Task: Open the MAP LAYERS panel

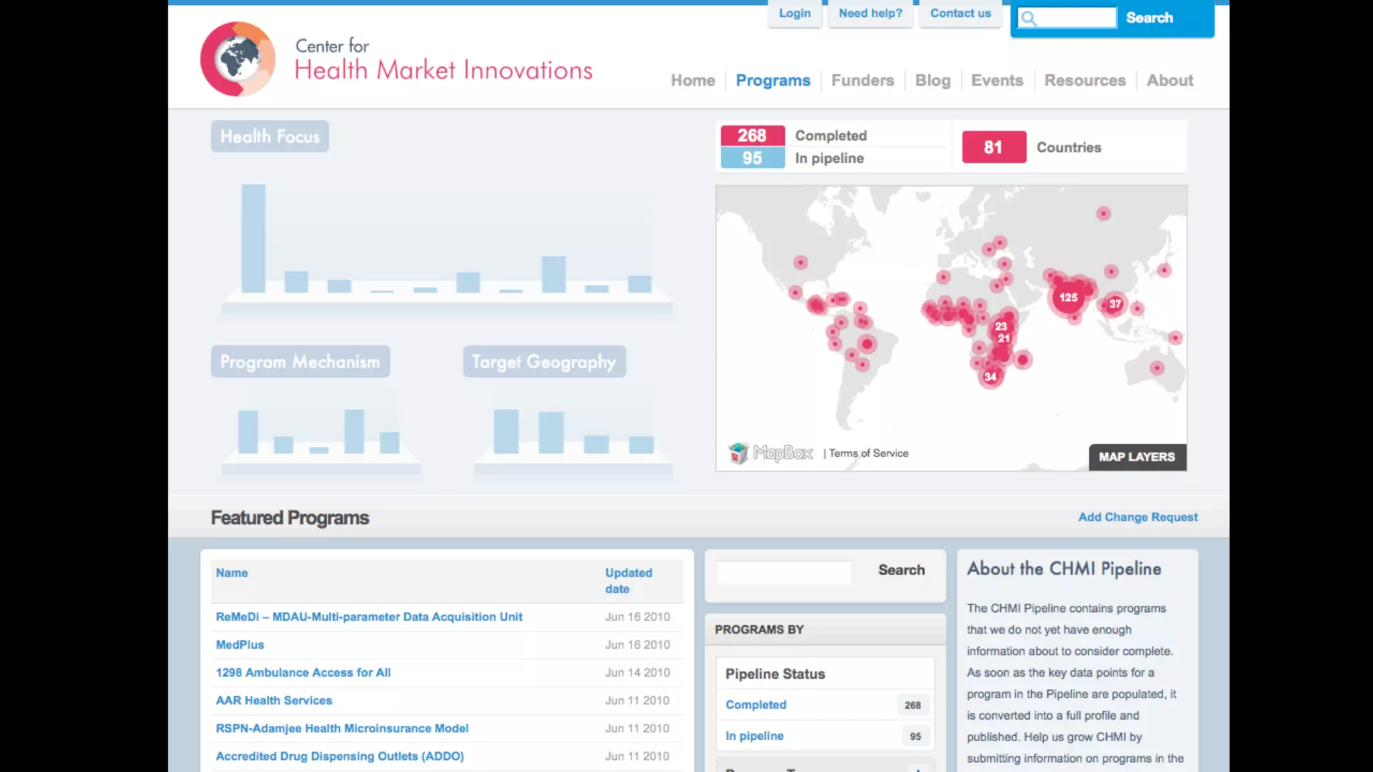Action: (x=1137, y=457)
